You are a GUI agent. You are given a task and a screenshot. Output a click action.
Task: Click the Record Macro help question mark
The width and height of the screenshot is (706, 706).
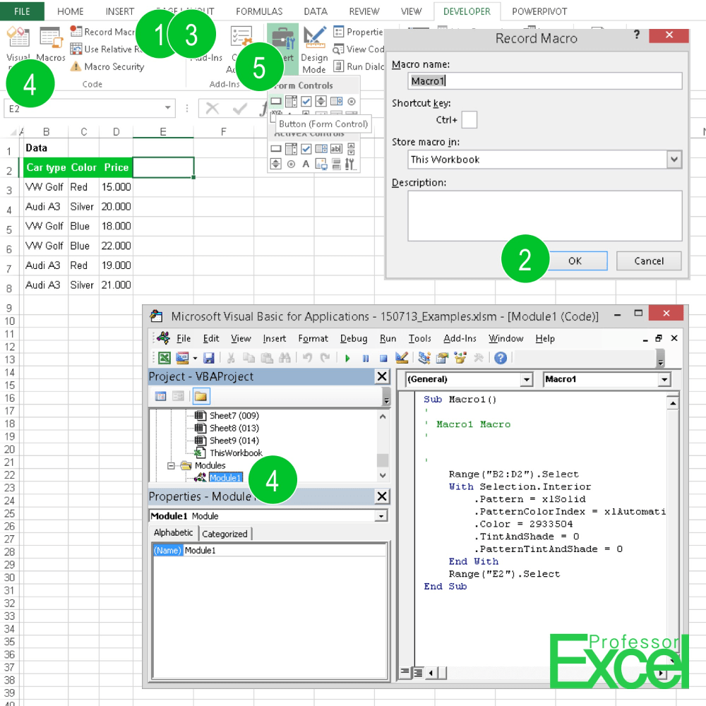pos(636,35)
